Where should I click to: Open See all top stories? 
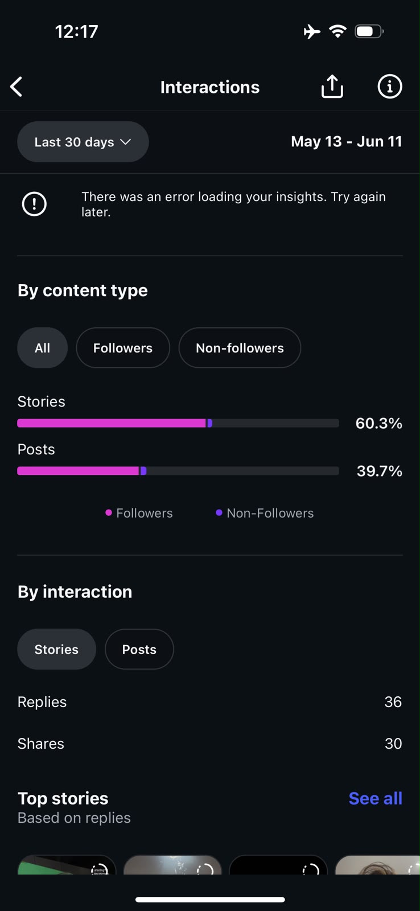pyautogui.click(x=376, y=798)
